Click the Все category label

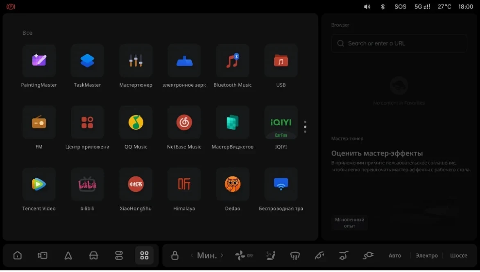click(27, 33)
